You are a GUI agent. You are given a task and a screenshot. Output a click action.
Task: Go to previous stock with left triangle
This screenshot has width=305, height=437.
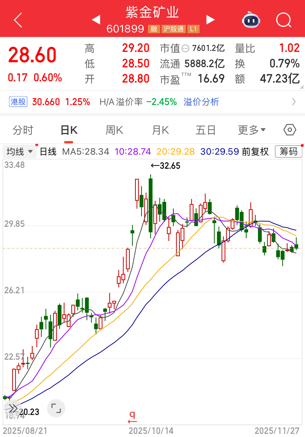pos(96,20)
